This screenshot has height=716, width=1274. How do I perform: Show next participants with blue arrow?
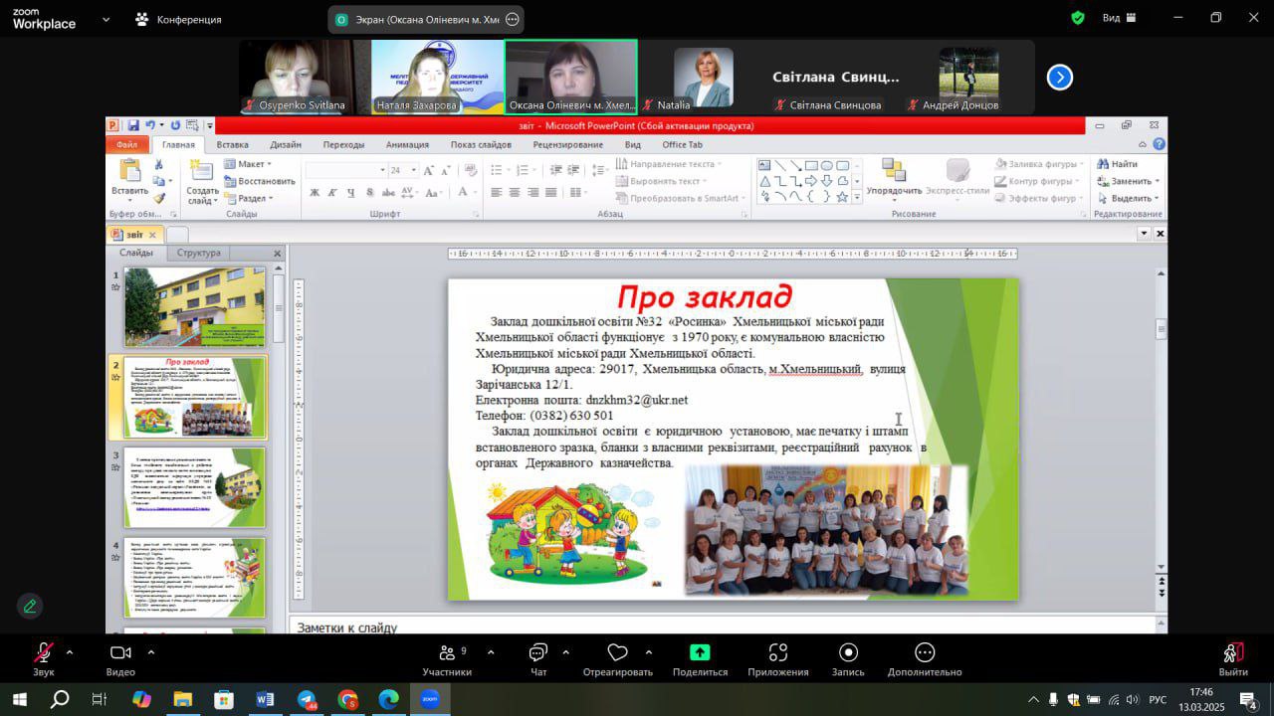click(x=1060, y=78)
